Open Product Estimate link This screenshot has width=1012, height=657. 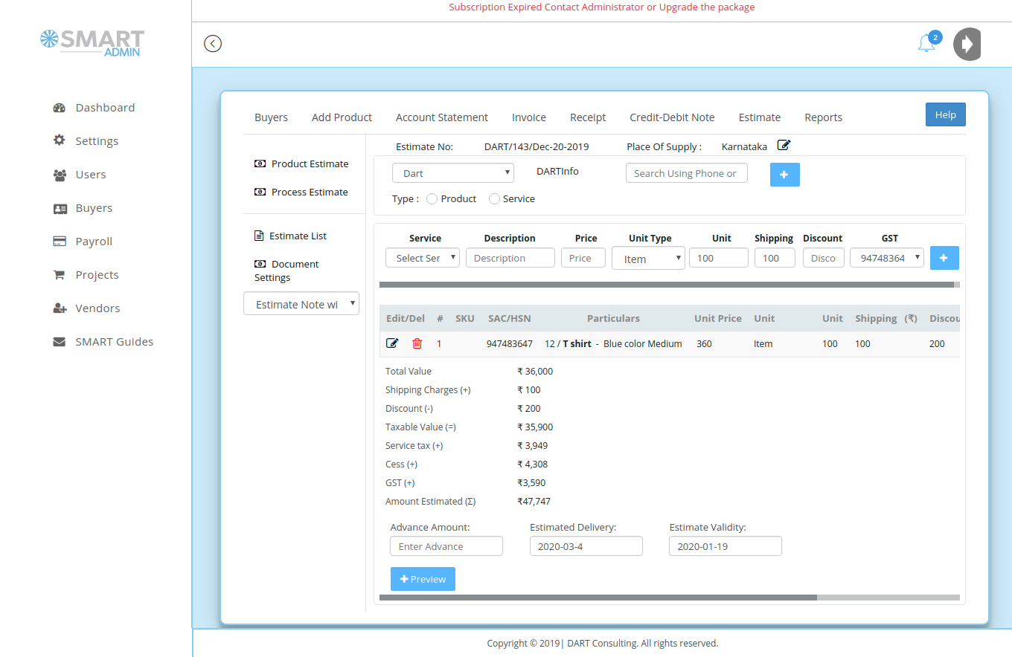click(x=310, y=164)
